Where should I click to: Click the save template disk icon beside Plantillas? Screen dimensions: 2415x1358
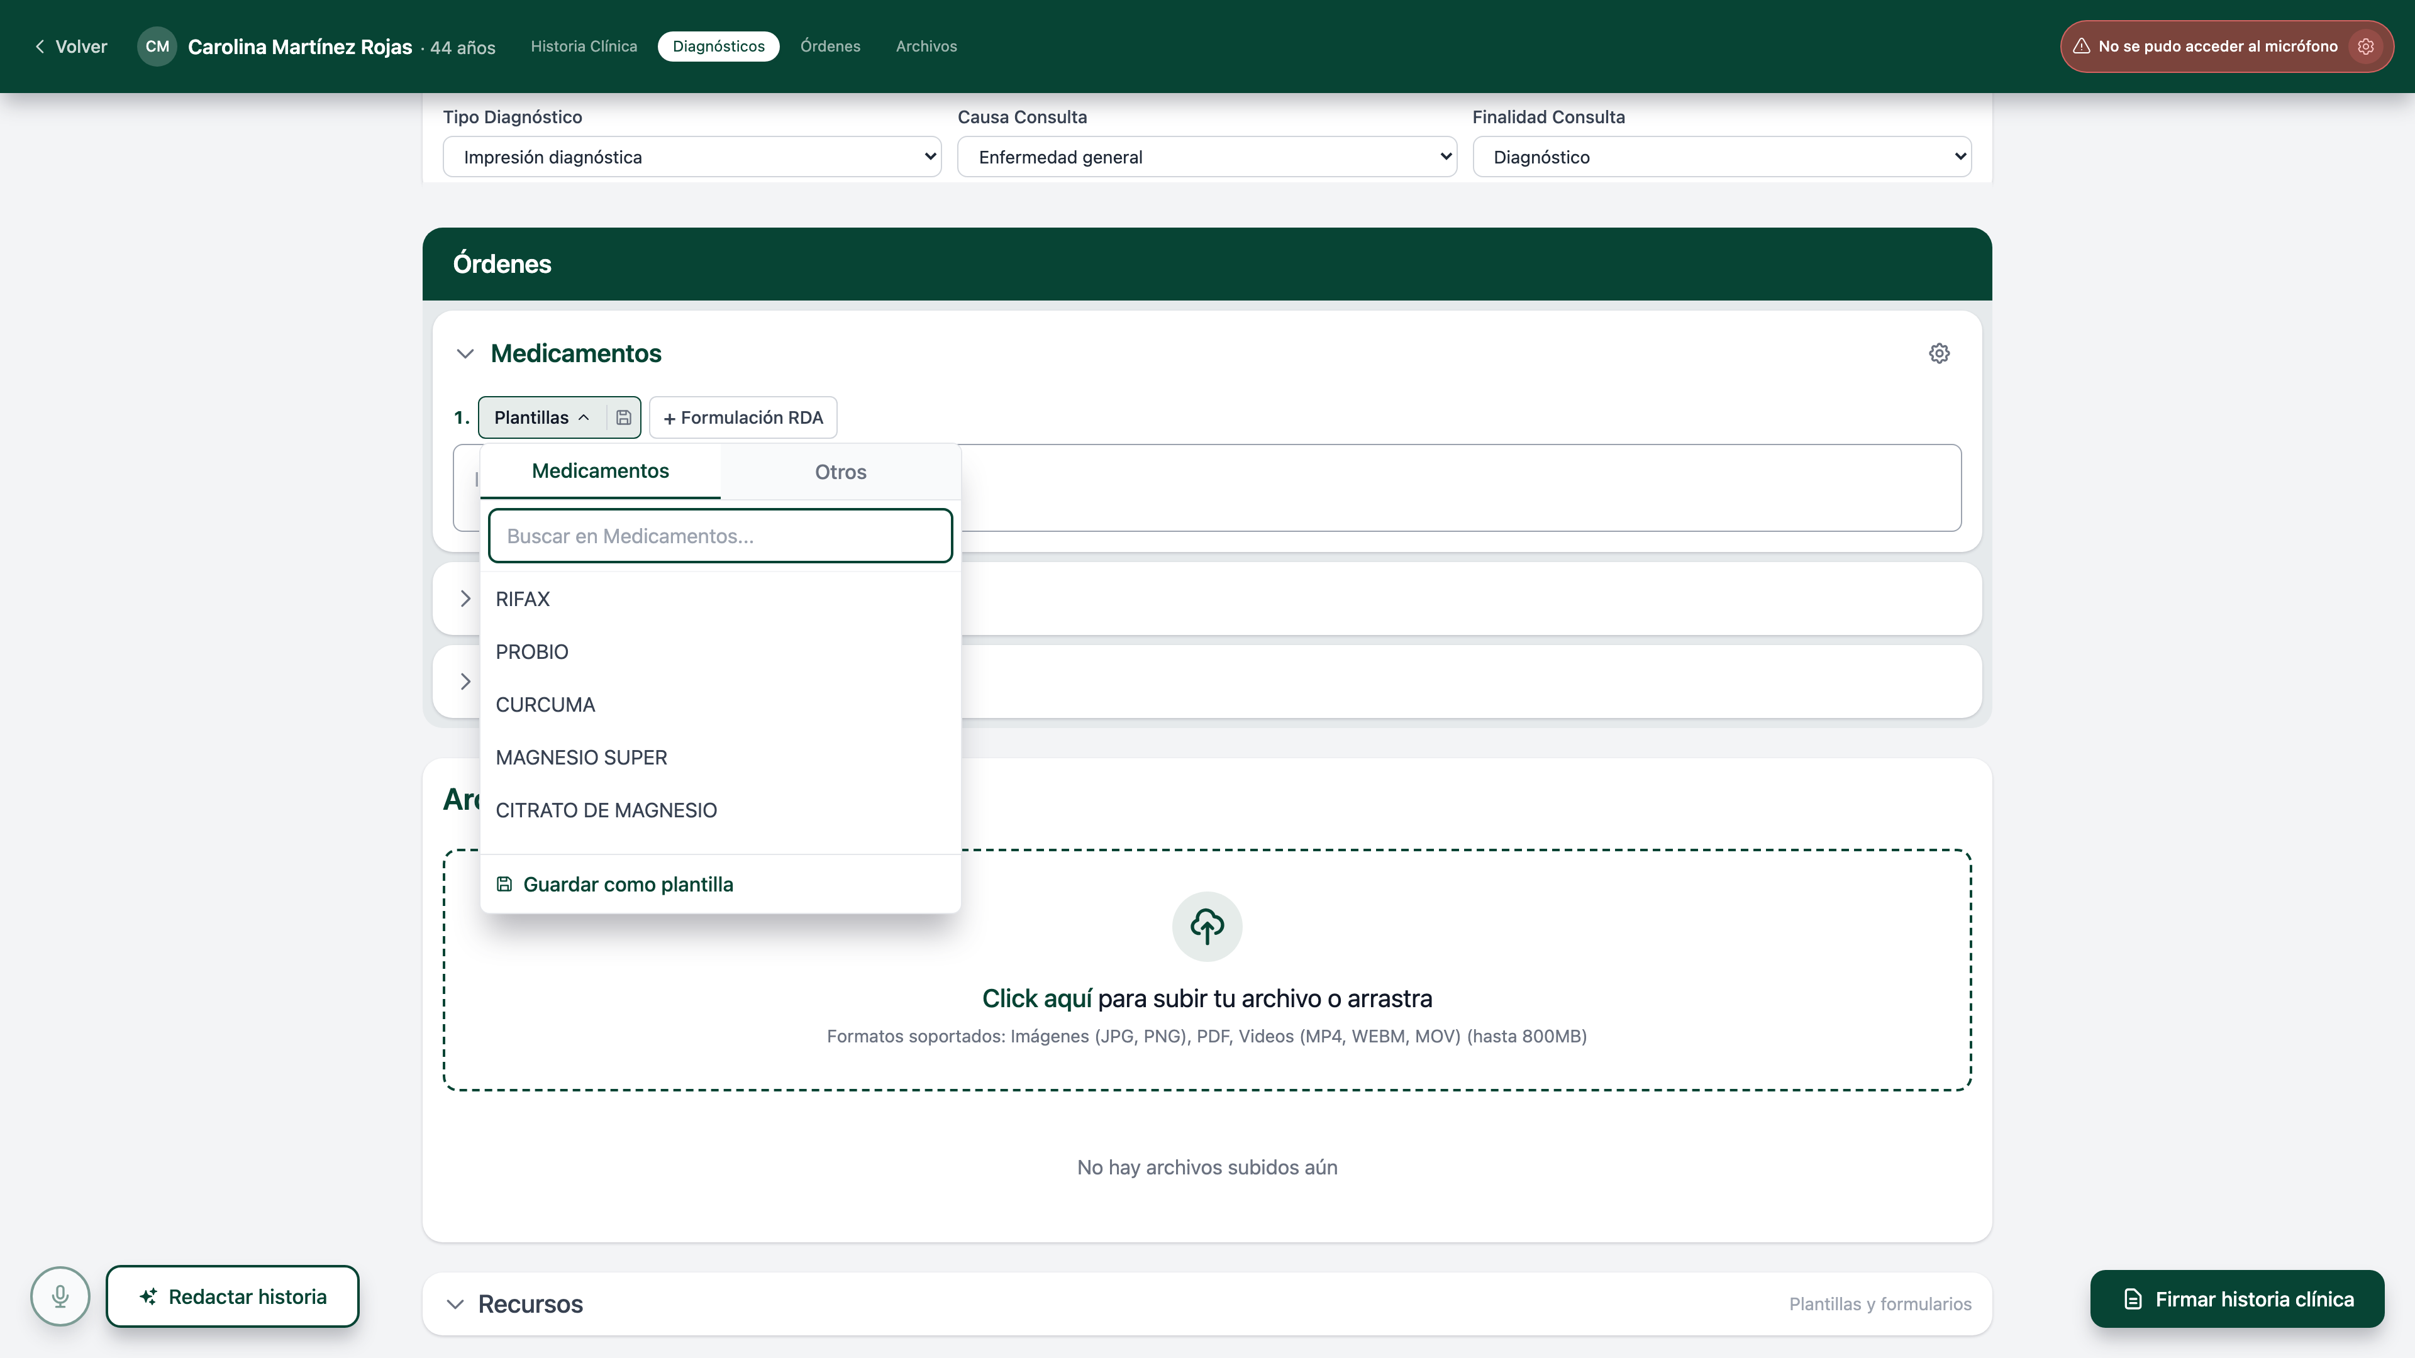623,417
